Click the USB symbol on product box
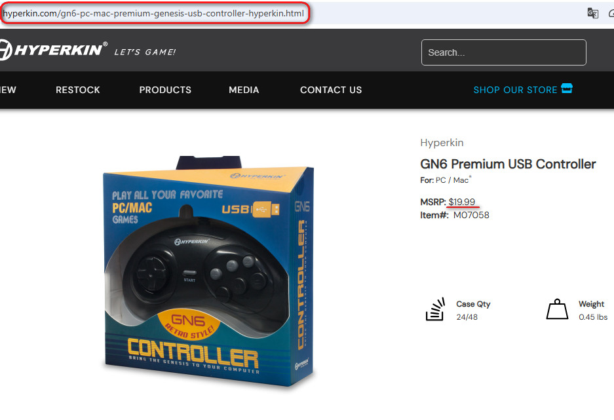 point(266,209)
